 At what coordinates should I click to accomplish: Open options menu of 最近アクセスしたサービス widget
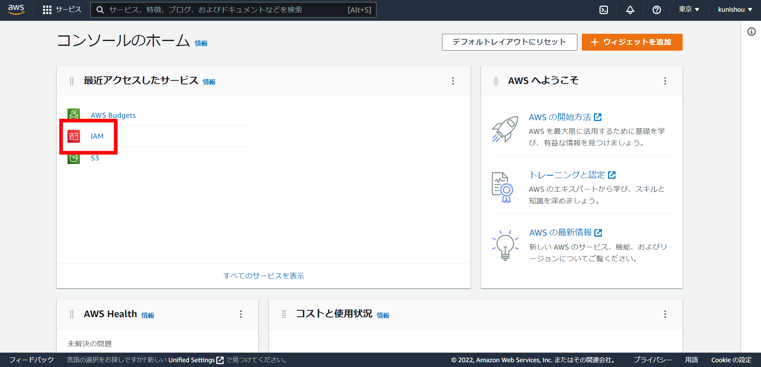click(453, 81)
